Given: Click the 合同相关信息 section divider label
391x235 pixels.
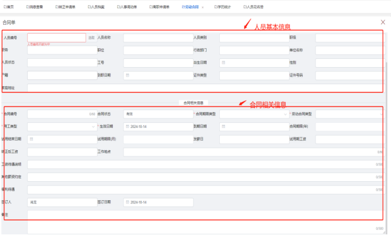Looking at the screenshot, I should pos(193,103).
